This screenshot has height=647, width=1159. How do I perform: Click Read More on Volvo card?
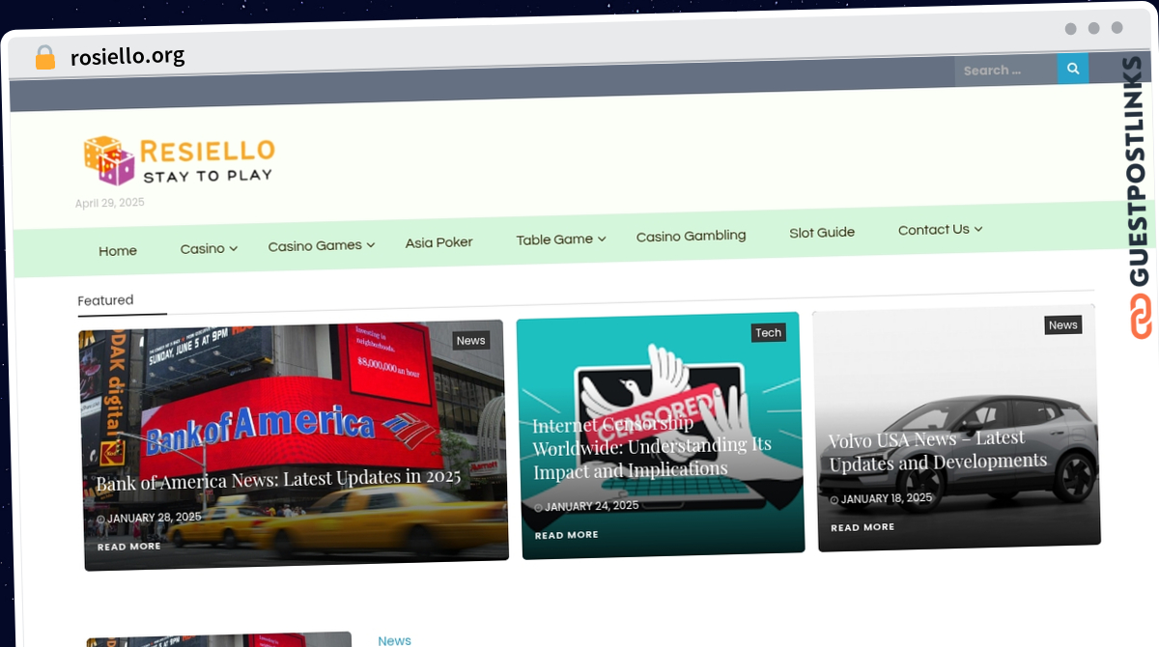(x=862, y=527)
